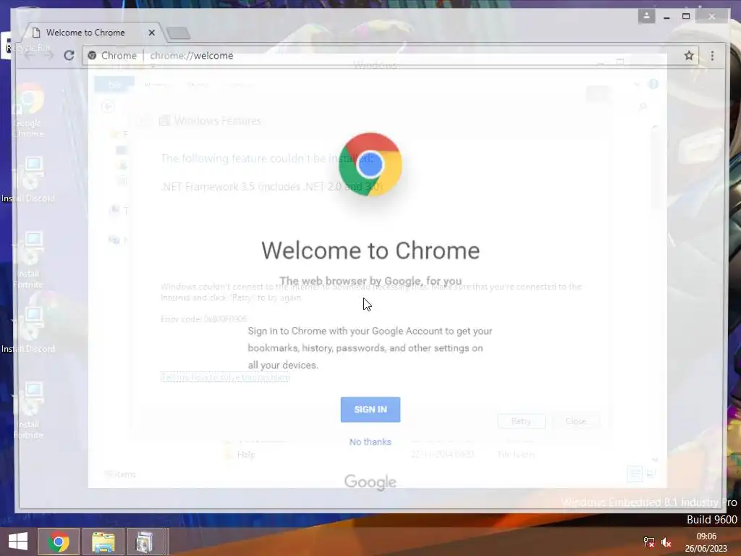Click the muted speaker tray icon
This screenshot has width=741, height=556.
pyautogui.click(x=666, y=542)
